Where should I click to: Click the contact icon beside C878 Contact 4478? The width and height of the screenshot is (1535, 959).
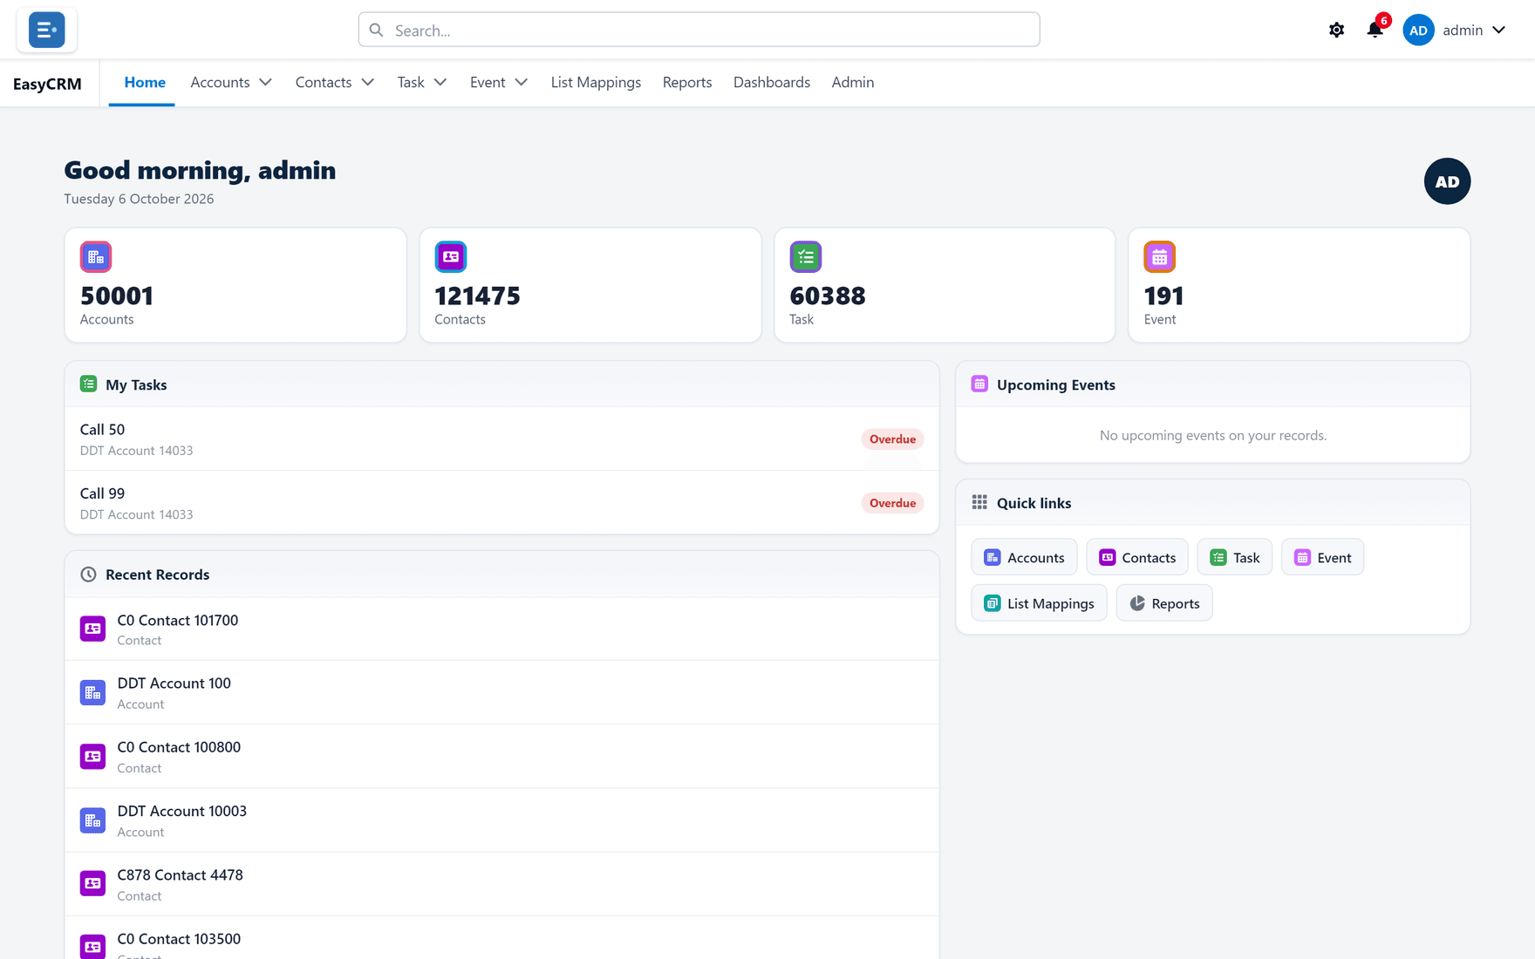[92, 884]
